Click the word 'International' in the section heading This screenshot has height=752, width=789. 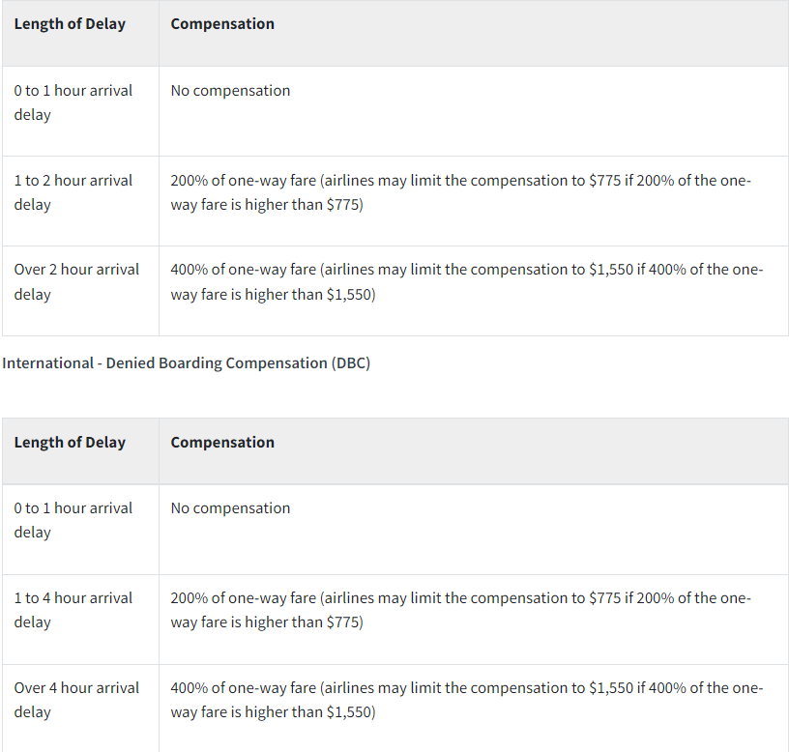point(46,363)
